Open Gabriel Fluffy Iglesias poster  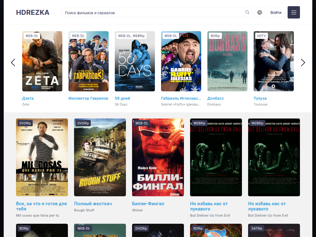[x=181, y=61]
